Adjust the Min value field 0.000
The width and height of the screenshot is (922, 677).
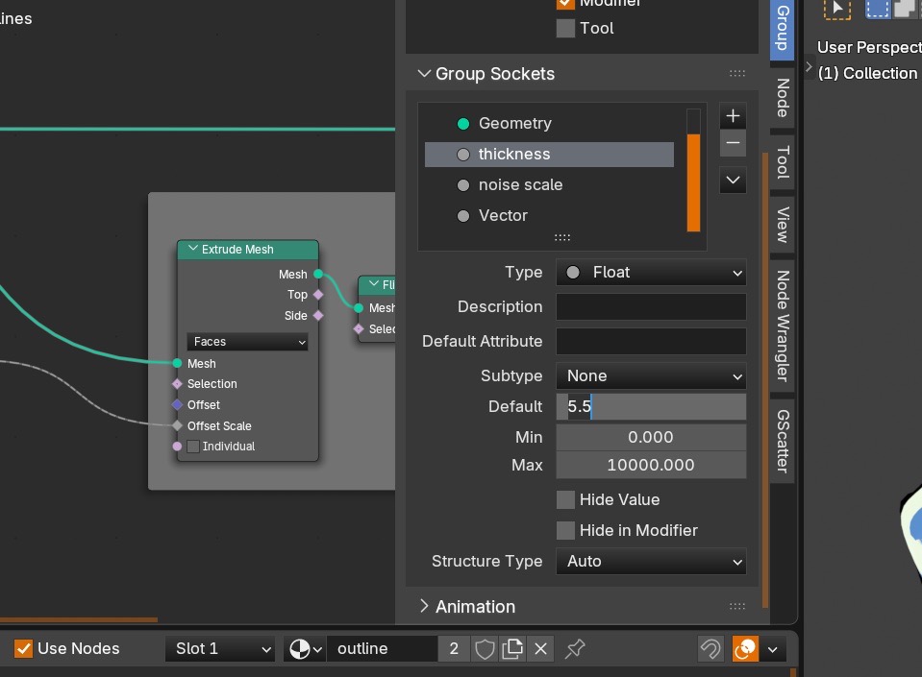coord(651,438)
